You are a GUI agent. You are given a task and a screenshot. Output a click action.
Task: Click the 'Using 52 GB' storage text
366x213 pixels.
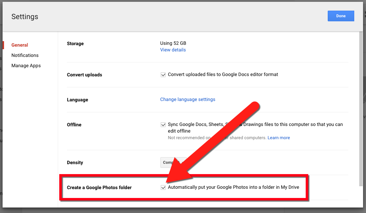click(173, 43)
